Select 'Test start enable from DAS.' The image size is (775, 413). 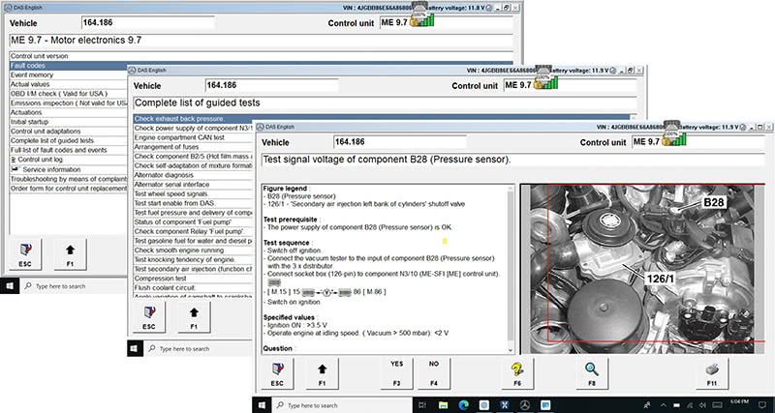pyautogui.click(x=193, y=203)
